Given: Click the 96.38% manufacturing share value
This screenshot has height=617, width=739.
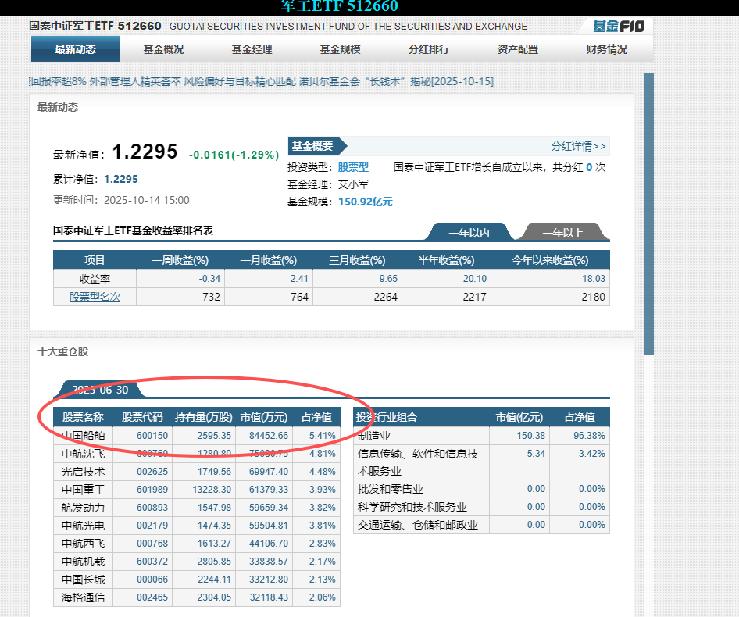Looking at the screenshot, I should (589, 436).
